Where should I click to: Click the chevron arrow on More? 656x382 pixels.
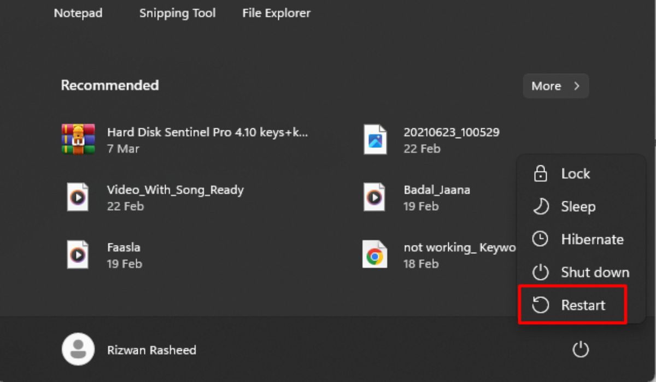[576, 86]
